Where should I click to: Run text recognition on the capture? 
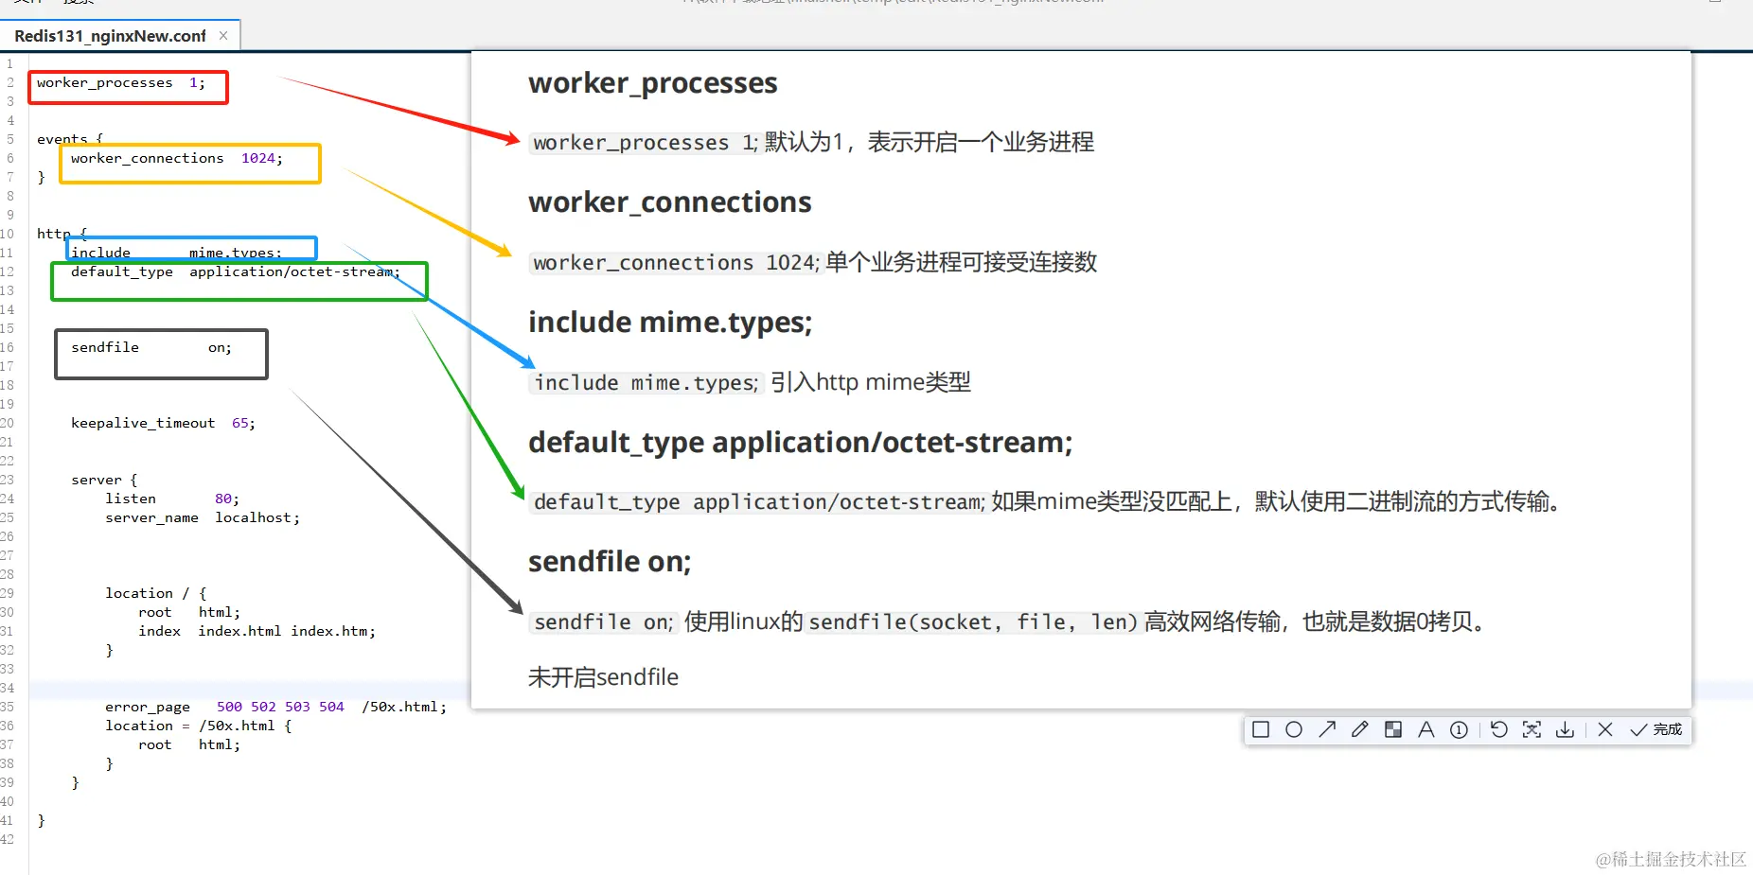(1532, 729)
